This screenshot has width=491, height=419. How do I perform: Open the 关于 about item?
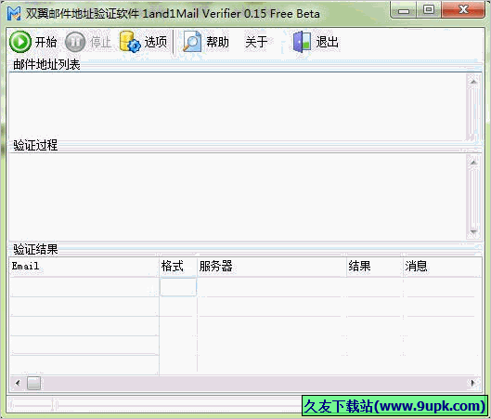(256, 42)
